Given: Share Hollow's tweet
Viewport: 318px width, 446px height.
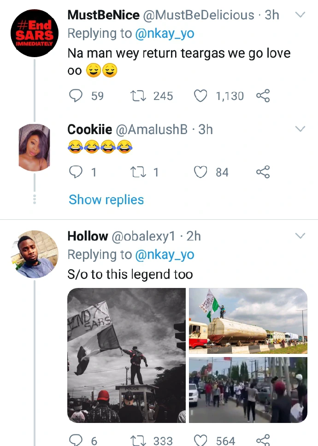Looking at the screenshot, I should (x=263, y=440).
